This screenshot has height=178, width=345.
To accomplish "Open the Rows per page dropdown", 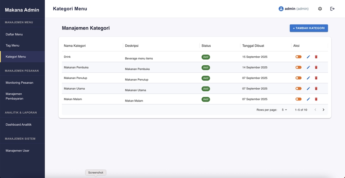I will (x=284, y=110).
